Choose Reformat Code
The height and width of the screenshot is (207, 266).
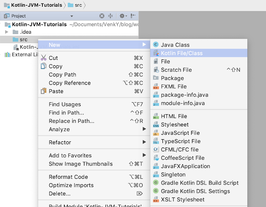tap(94, 177)
